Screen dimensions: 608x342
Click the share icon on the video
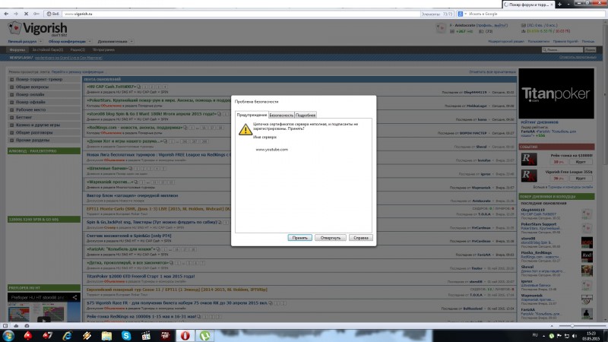pos(74,297)
